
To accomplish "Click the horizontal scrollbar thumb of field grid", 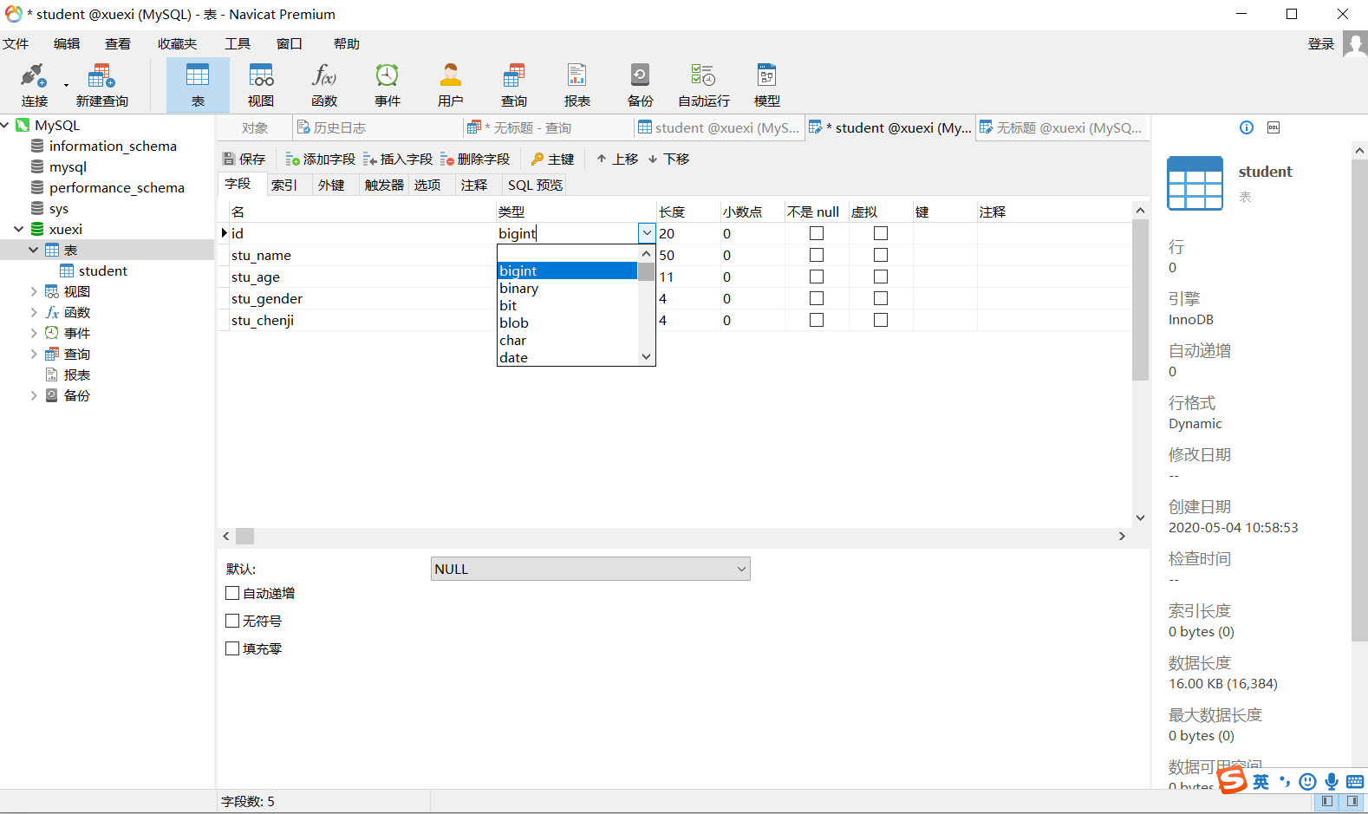I will pyautogui.click(x=245, y=536).
